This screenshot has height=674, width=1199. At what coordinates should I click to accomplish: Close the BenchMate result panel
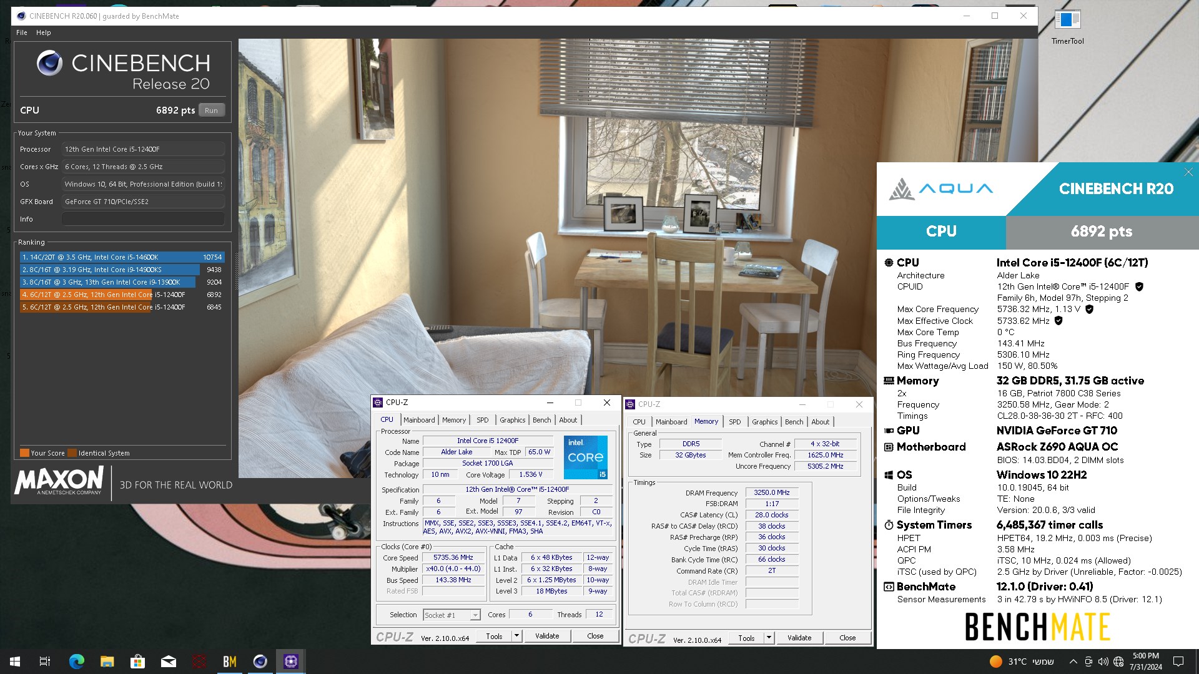(1188, 172)
